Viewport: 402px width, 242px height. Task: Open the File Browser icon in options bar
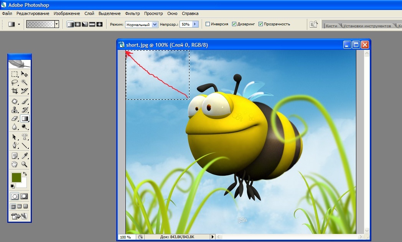pyautogui.click(x=313, y=25)
